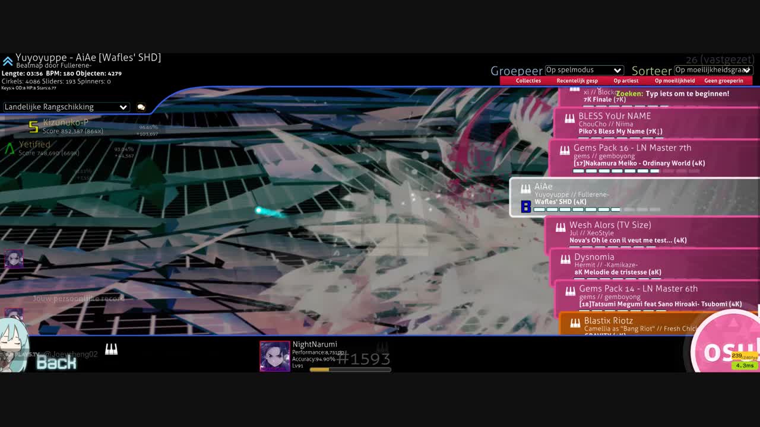Open the chat bubble icon beside ranking
Screen dimensions: 760x427
[141, 107]
